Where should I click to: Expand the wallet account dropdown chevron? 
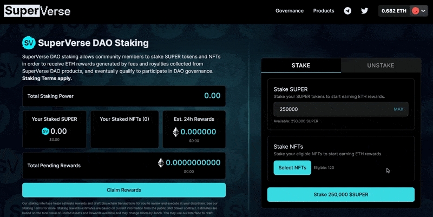(424, 11)
